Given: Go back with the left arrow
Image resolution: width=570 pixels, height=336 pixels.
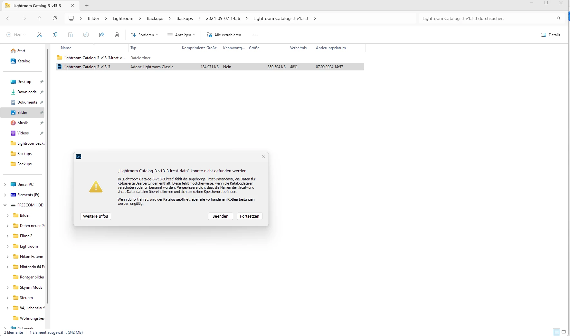Looking at the screenshot, I should [x=8, y=18].
